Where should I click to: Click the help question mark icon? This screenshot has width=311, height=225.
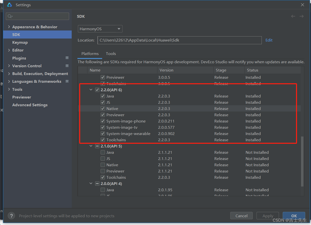(x=11, y=216)
